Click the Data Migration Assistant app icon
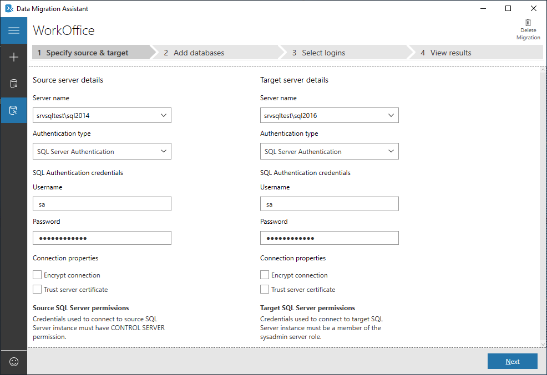This screenshot has width=547, height=375. [9, 8]
